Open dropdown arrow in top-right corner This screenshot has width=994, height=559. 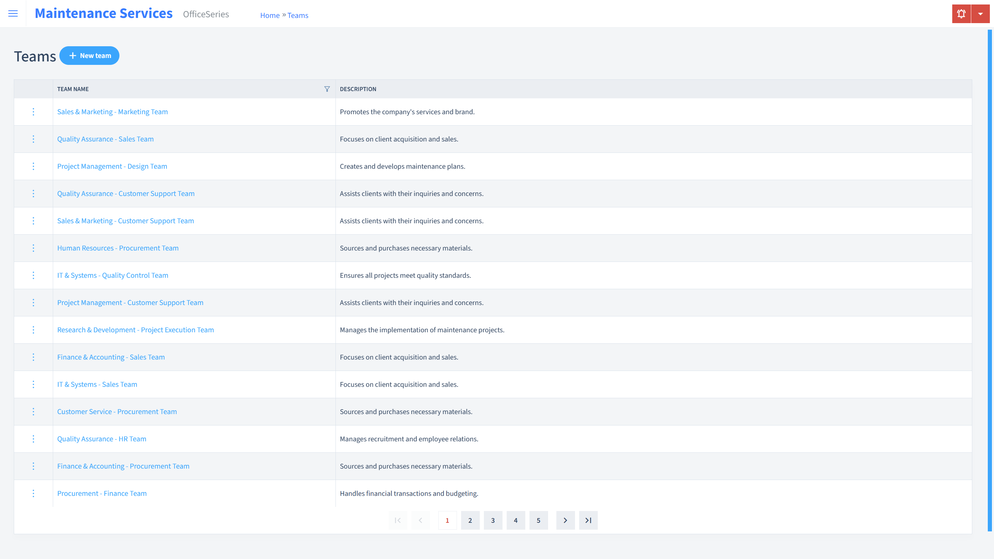pyautogui.click(x=980, y=14)
